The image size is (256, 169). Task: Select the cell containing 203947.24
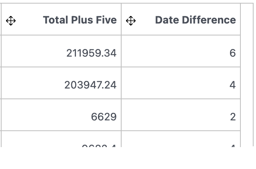61,83
